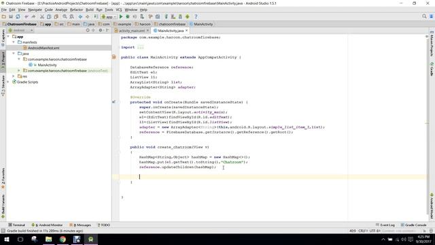435x245 pixels.
Task: Start debugging with the bug icon
Action: [x=128, y=16]
